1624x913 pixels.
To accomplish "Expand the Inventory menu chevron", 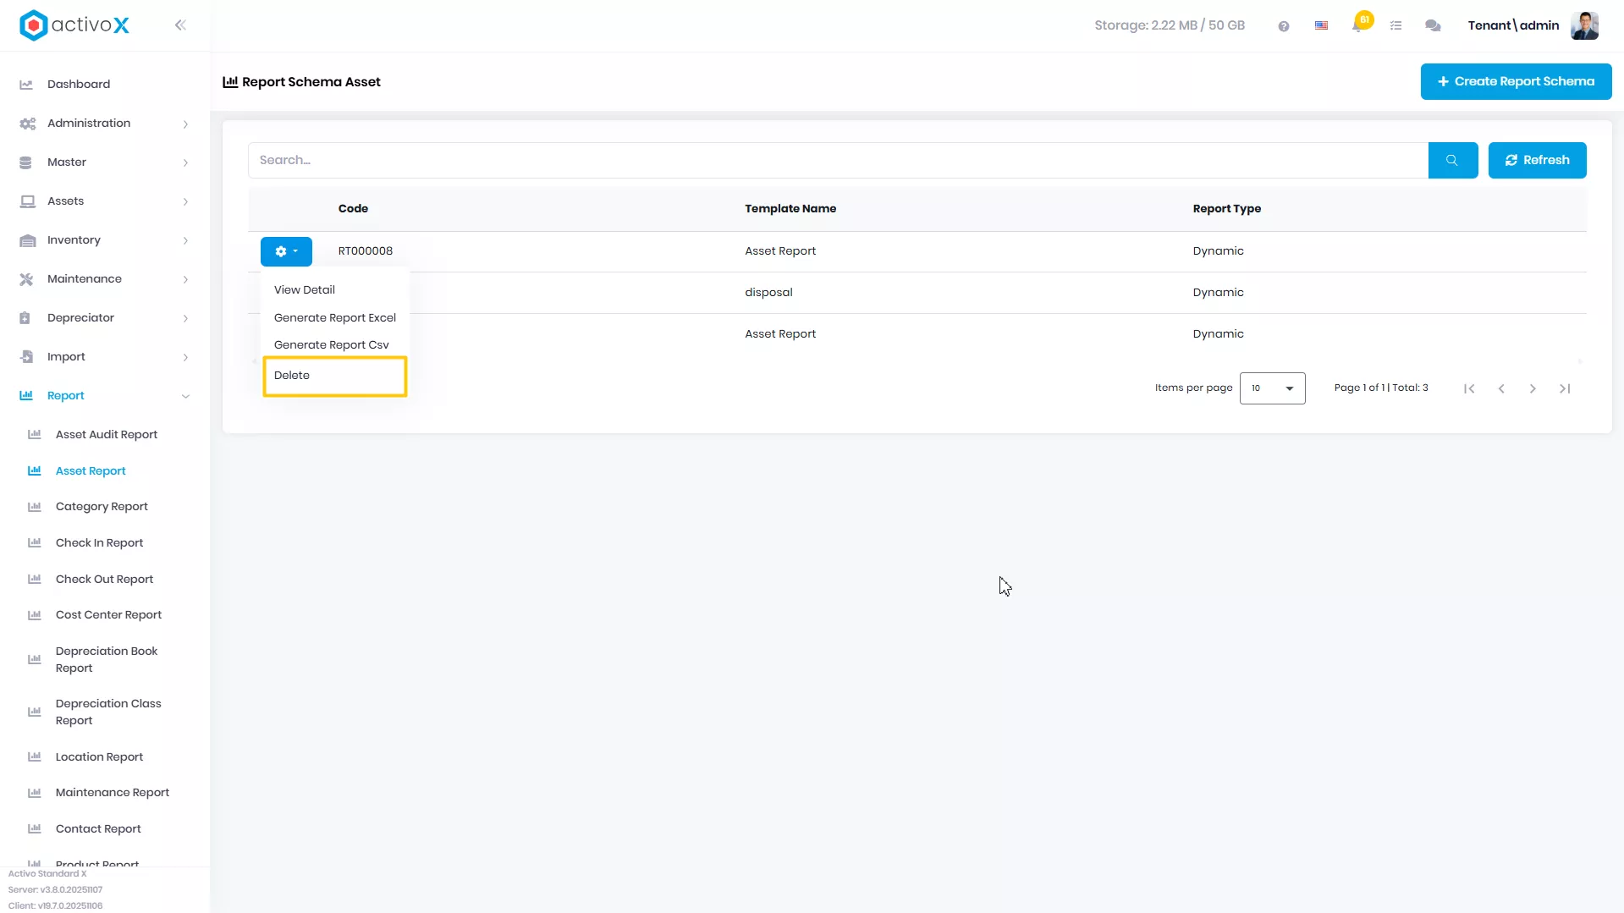I will 185,241.
